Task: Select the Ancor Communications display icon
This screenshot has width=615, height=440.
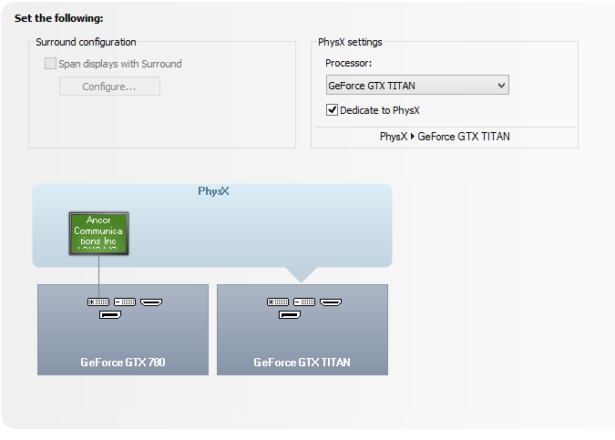Action: (x=98, y=234)
